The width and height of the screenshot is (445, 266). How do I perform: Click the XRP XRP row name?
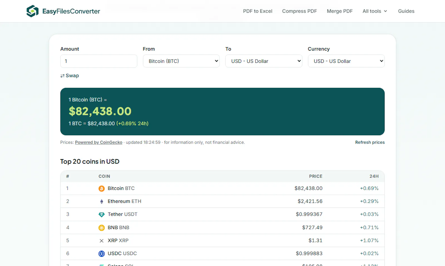tap(118, 240)
